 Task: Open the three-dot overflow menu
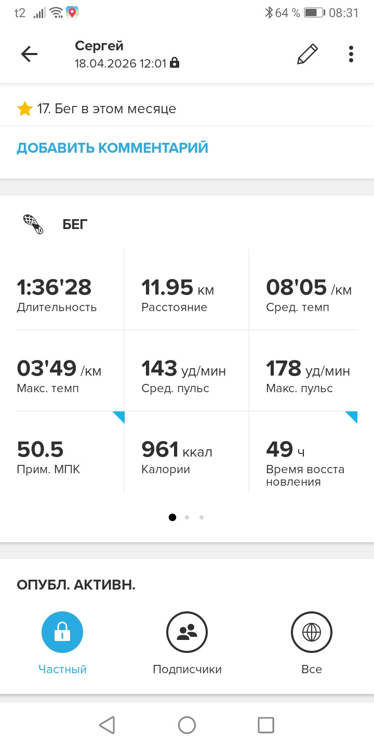[351, 54]
